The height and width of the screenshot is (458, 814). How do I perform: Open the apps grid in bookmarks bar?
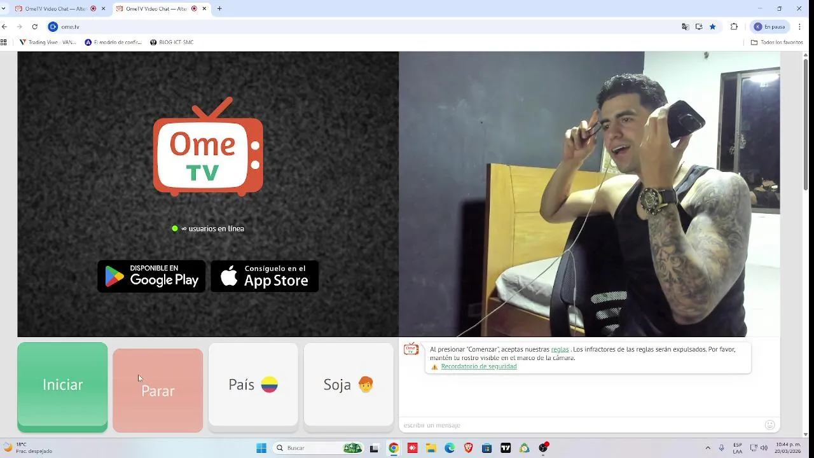[x=4, y=43]
